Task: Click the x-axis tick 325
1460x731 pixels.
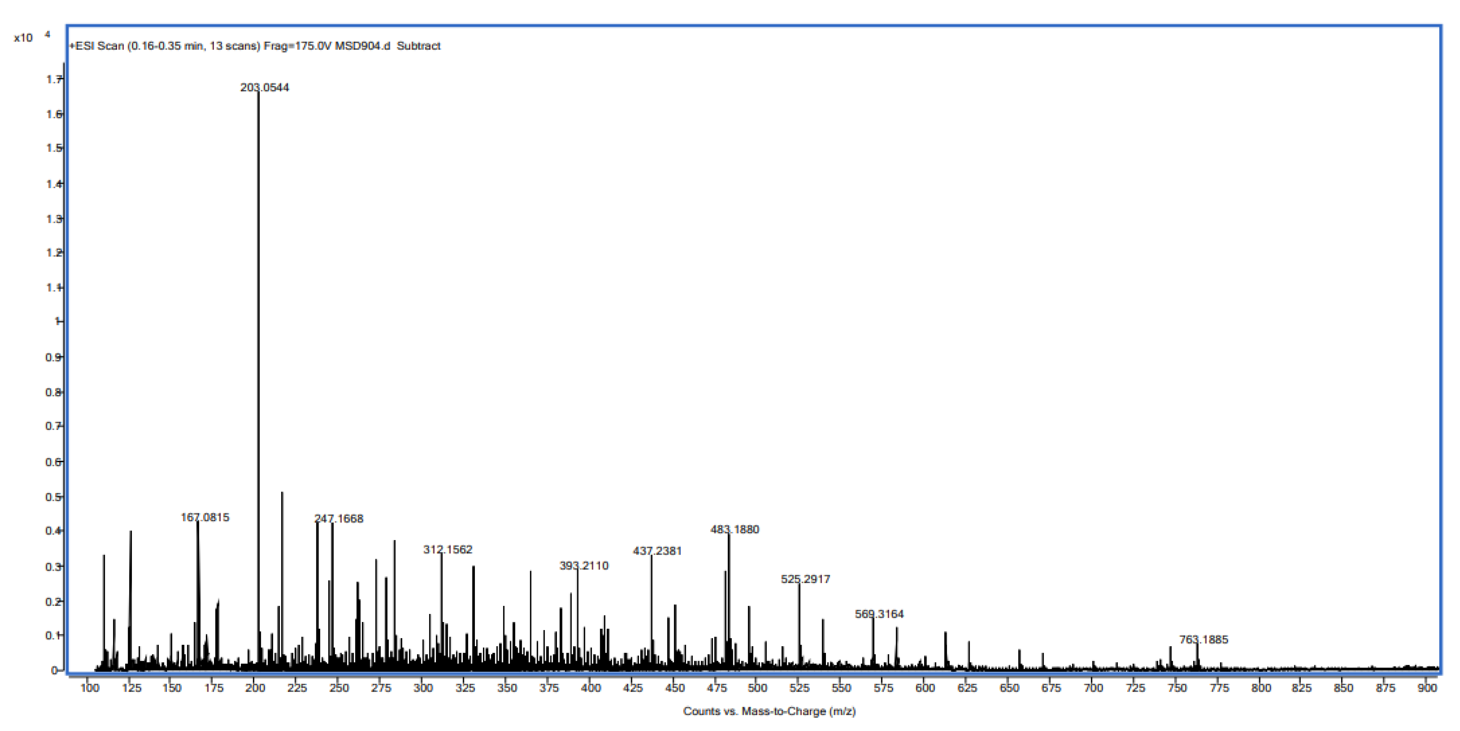Action: (465, 688)
